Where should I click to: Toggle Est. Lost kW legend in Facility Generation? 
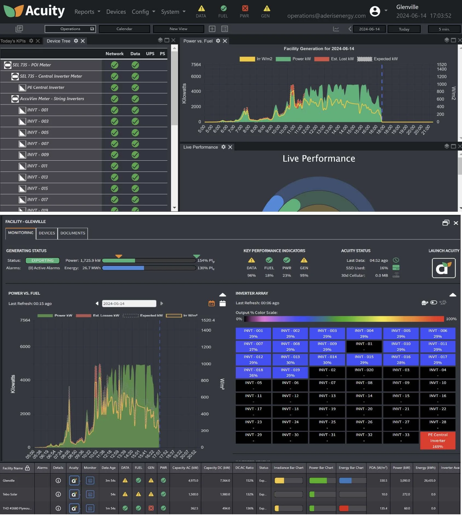pyautogui.click(x=334, y=59)
